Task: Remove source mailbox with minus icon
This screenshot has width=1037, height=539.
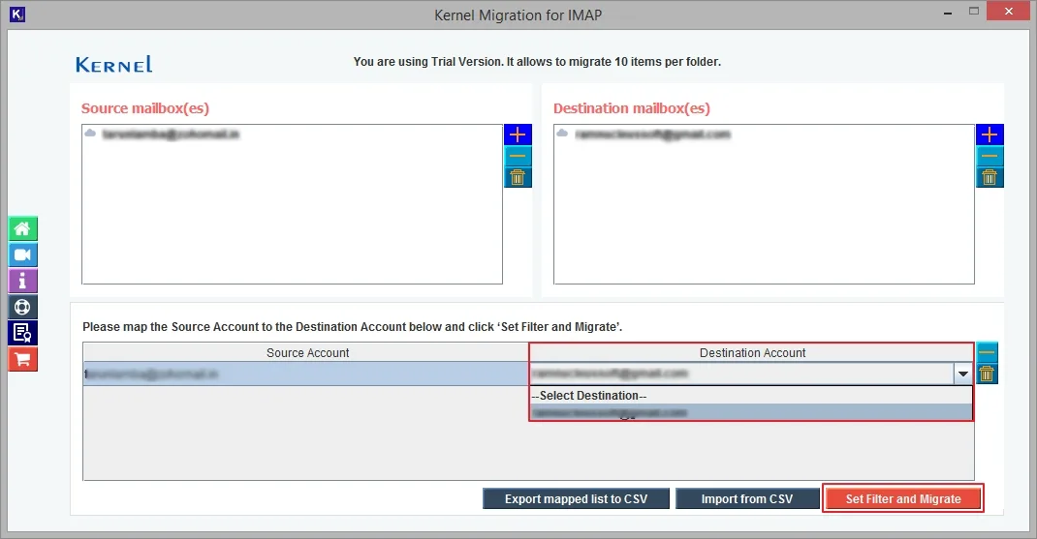Action: [x=518, y=156]
